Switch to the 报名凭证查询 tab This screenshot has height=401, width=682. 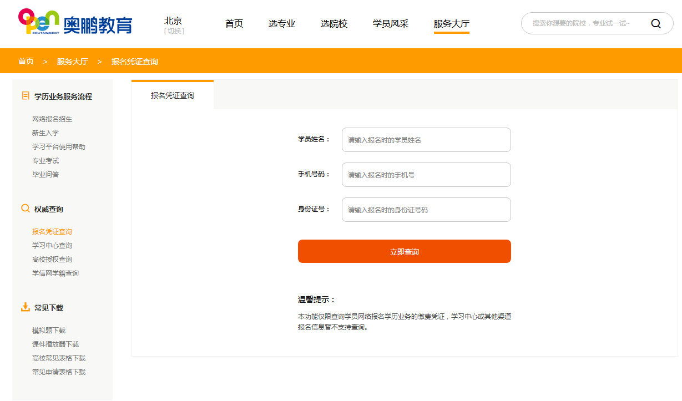tap(172, 95)
